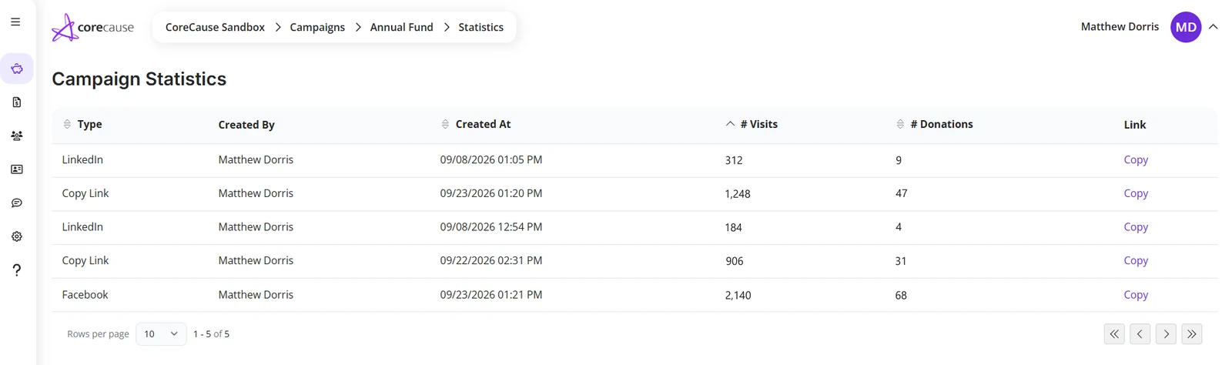Image resolution: width=1232 pixels, height=365 pixels.
Task: Click the 1,248 visits value
Action: point(738,194)
